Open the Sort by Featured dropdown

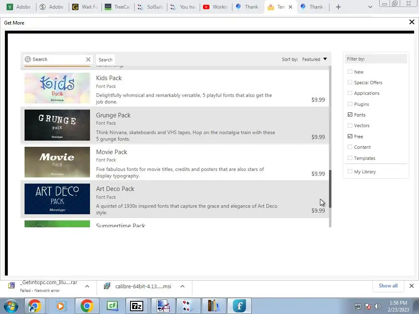(x=315, y=59)
